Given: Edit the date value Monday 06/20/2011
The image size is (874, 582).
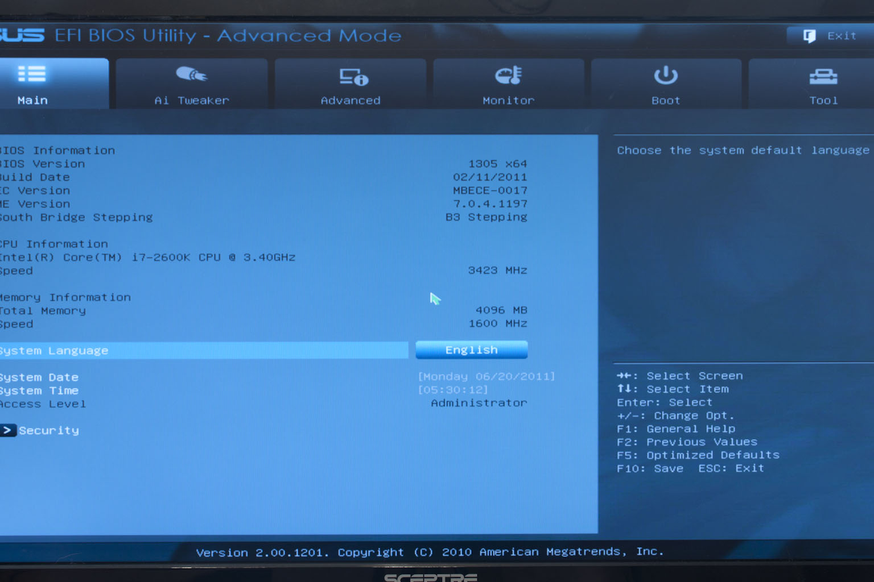Looking at the screenshot, I should (x=487, y=376).
